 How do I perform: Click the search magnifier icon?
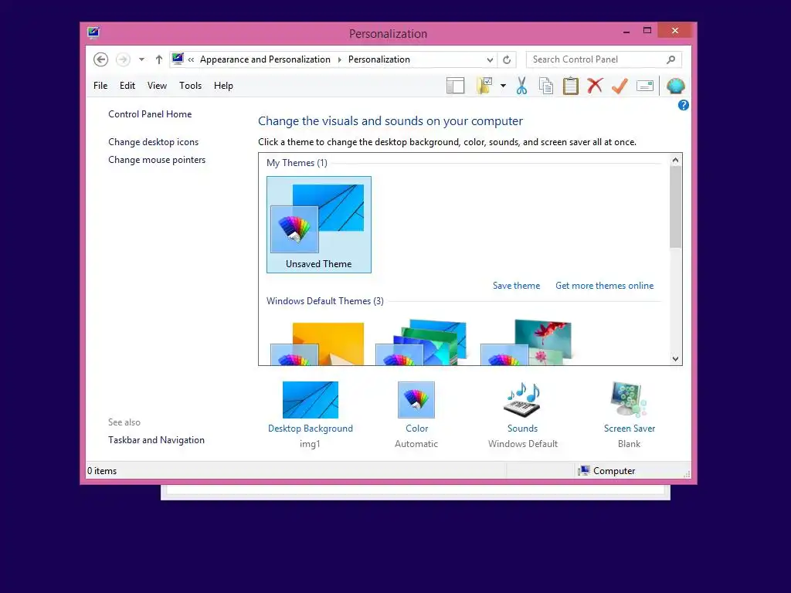tap(670, 59)
